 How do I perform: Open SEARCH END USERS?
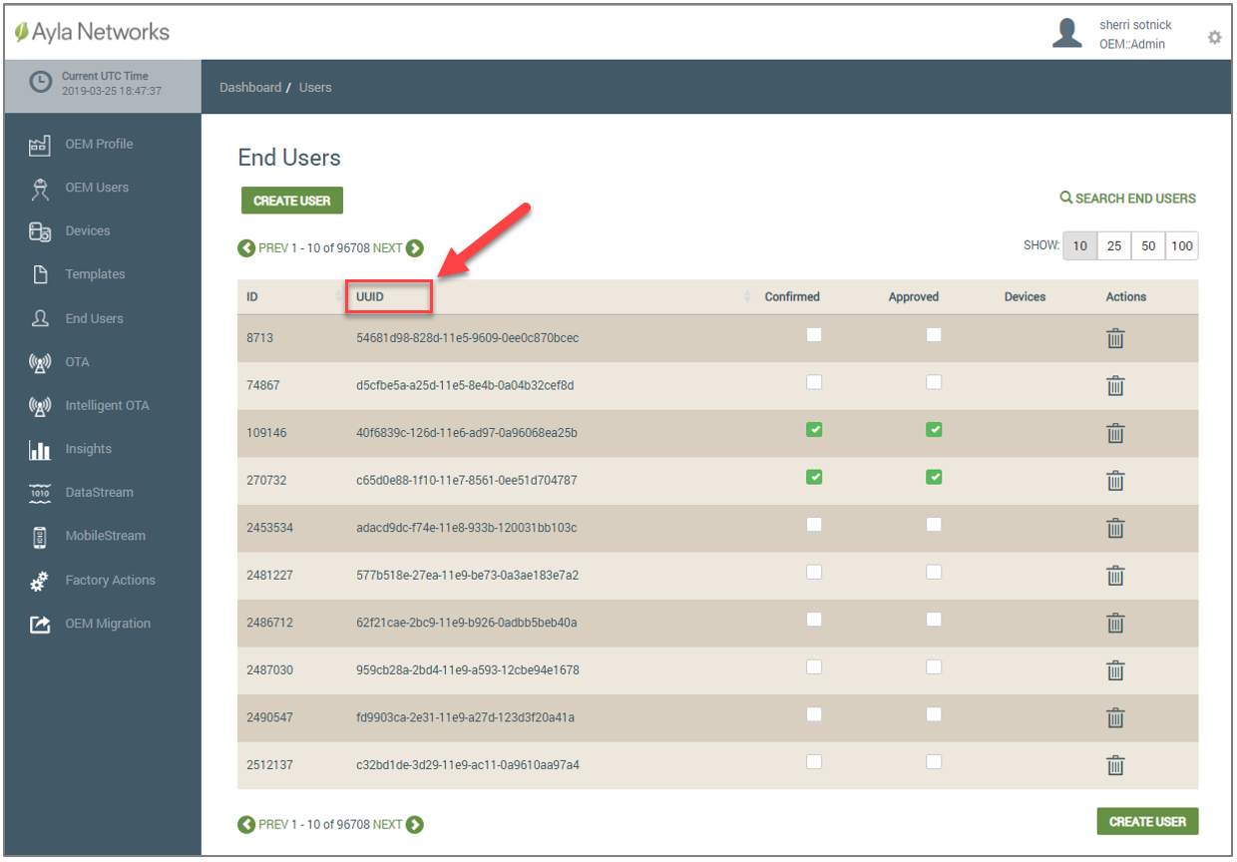tap(1127, 199)
